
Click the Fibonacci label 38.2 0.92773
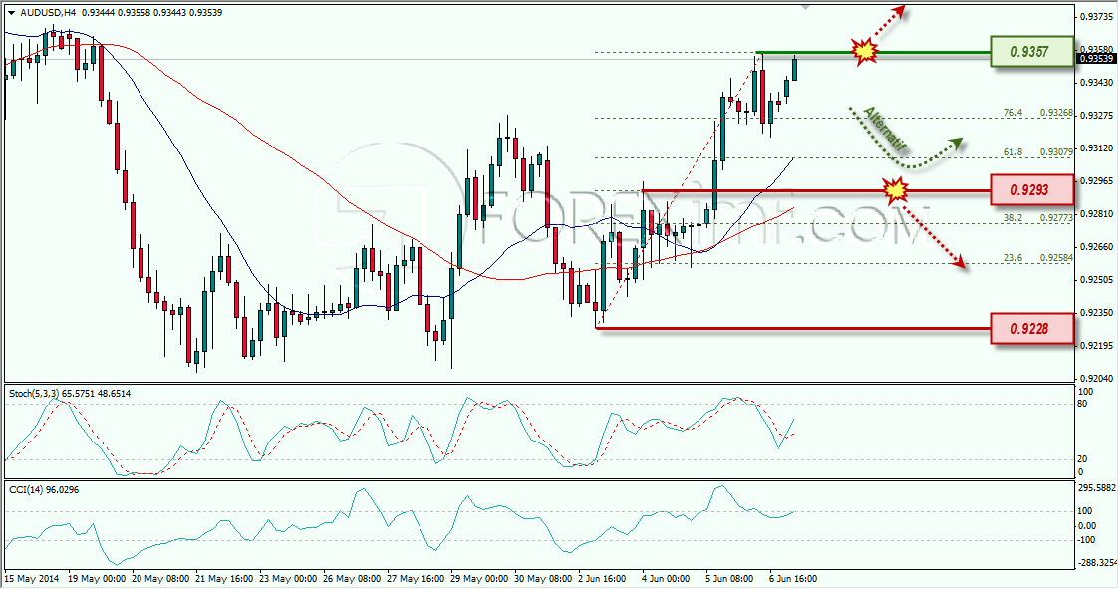pyautogui.click(x=1038, y=217)
